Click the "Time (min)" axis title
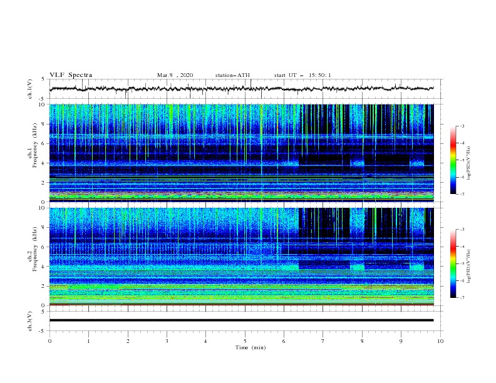Viewport: 496px width, 383px height. click(x=251, y=347)
